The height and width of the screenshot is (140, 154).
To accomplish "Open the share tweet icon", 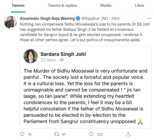I will click(128, 134).
